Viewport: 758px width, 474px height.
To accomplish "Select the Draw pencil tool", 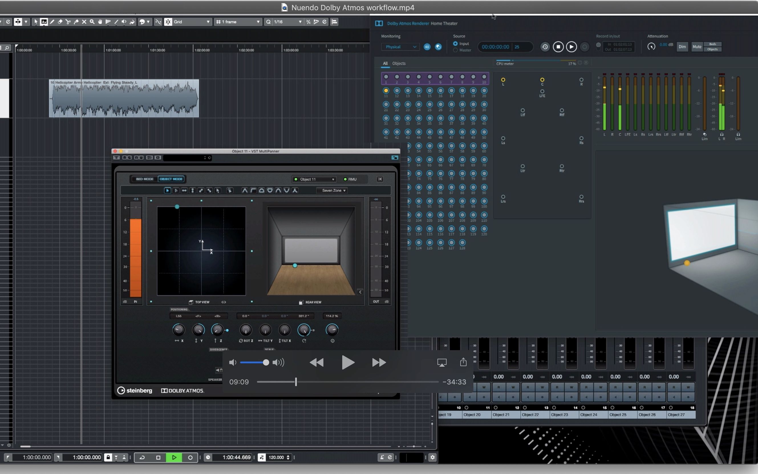I will 52,22.
